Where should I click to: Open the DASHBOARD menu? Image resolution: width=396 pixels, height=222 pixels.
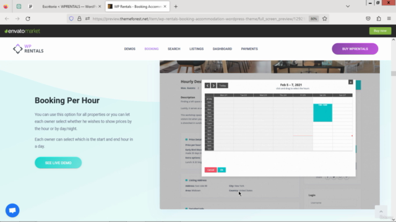click(x=222, y=49)
